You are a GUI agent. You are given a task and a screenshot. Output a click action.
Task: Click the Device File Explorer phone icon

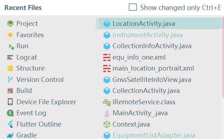pyautogui.click(x=10, y=102)
